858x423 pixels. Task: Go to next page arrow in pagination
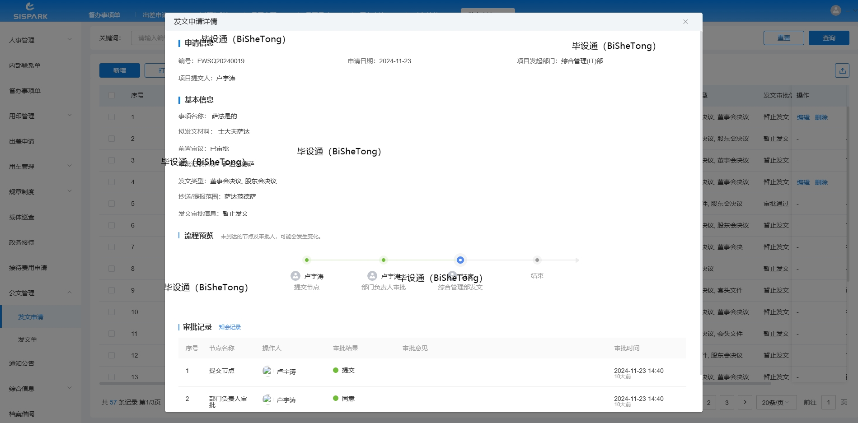click(745, 402)
